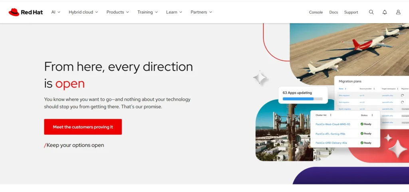Viewport: 409px width, 192px height.
Task: Select PackCo-ORD-Delivery-40a cluster entry
Action: coord(331,143)
